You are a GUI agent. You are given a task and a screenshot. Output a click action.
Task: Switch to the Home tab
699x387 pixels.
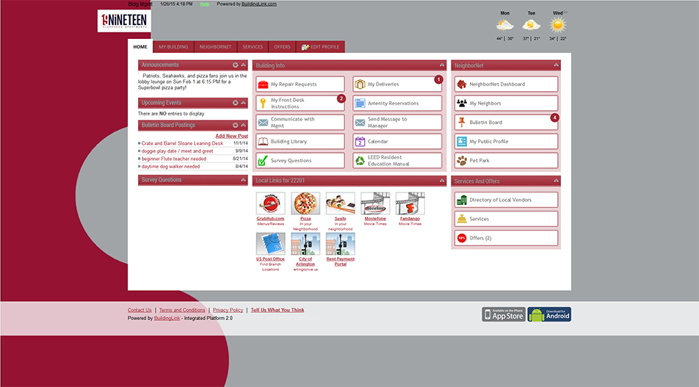click(140, 46)
